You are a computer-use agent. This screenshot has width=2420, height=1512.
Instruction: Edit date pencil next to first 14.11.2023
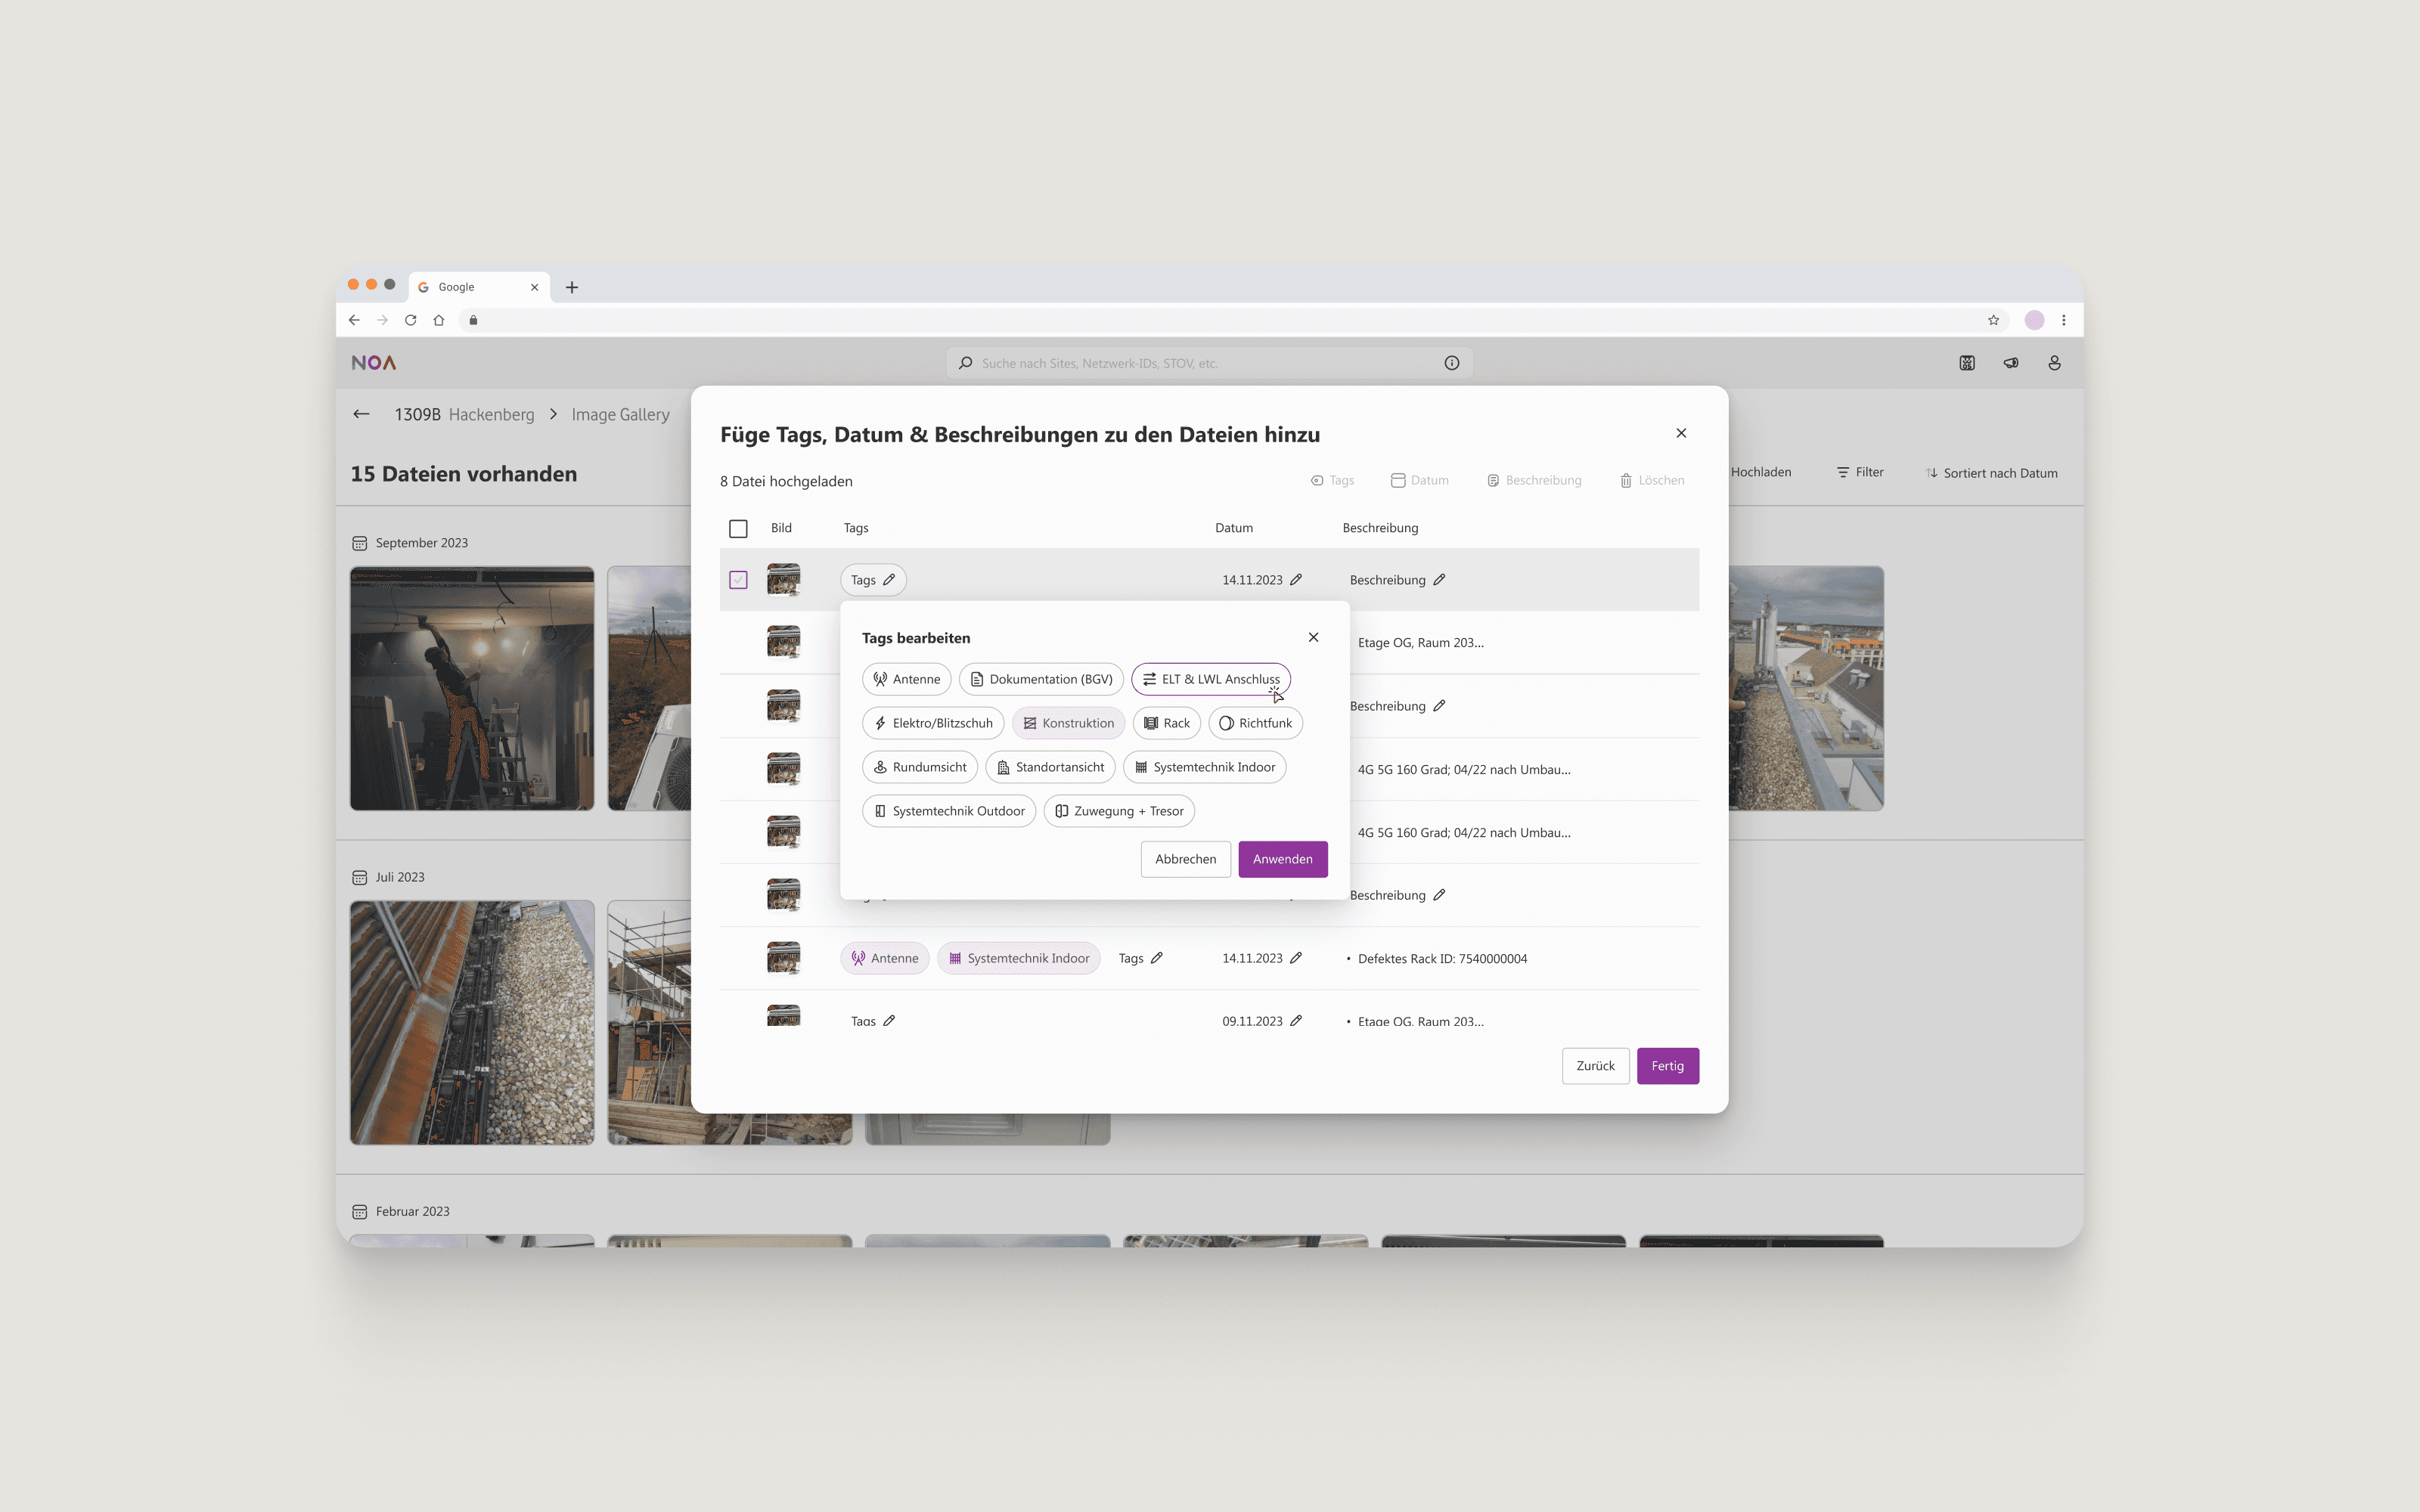point(1296,580)
